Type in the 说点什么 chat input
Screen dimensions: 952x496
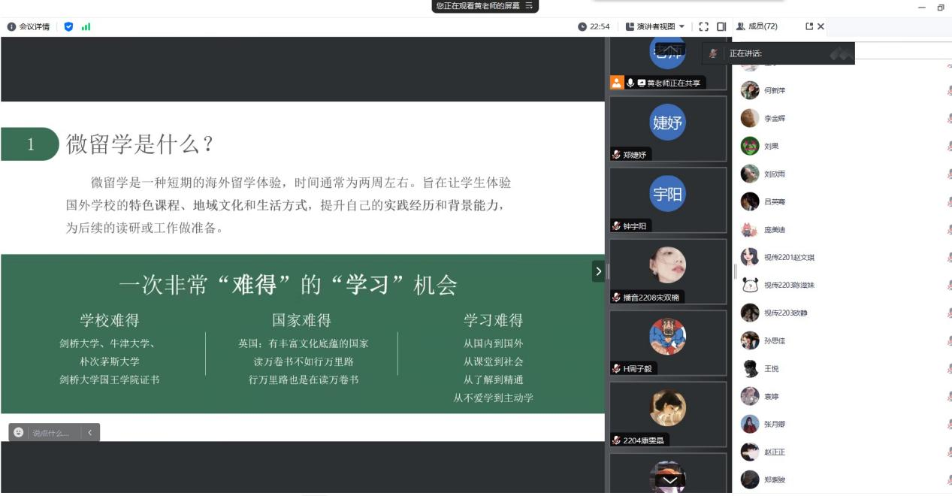pyautogui.click(x=51, y=433)
